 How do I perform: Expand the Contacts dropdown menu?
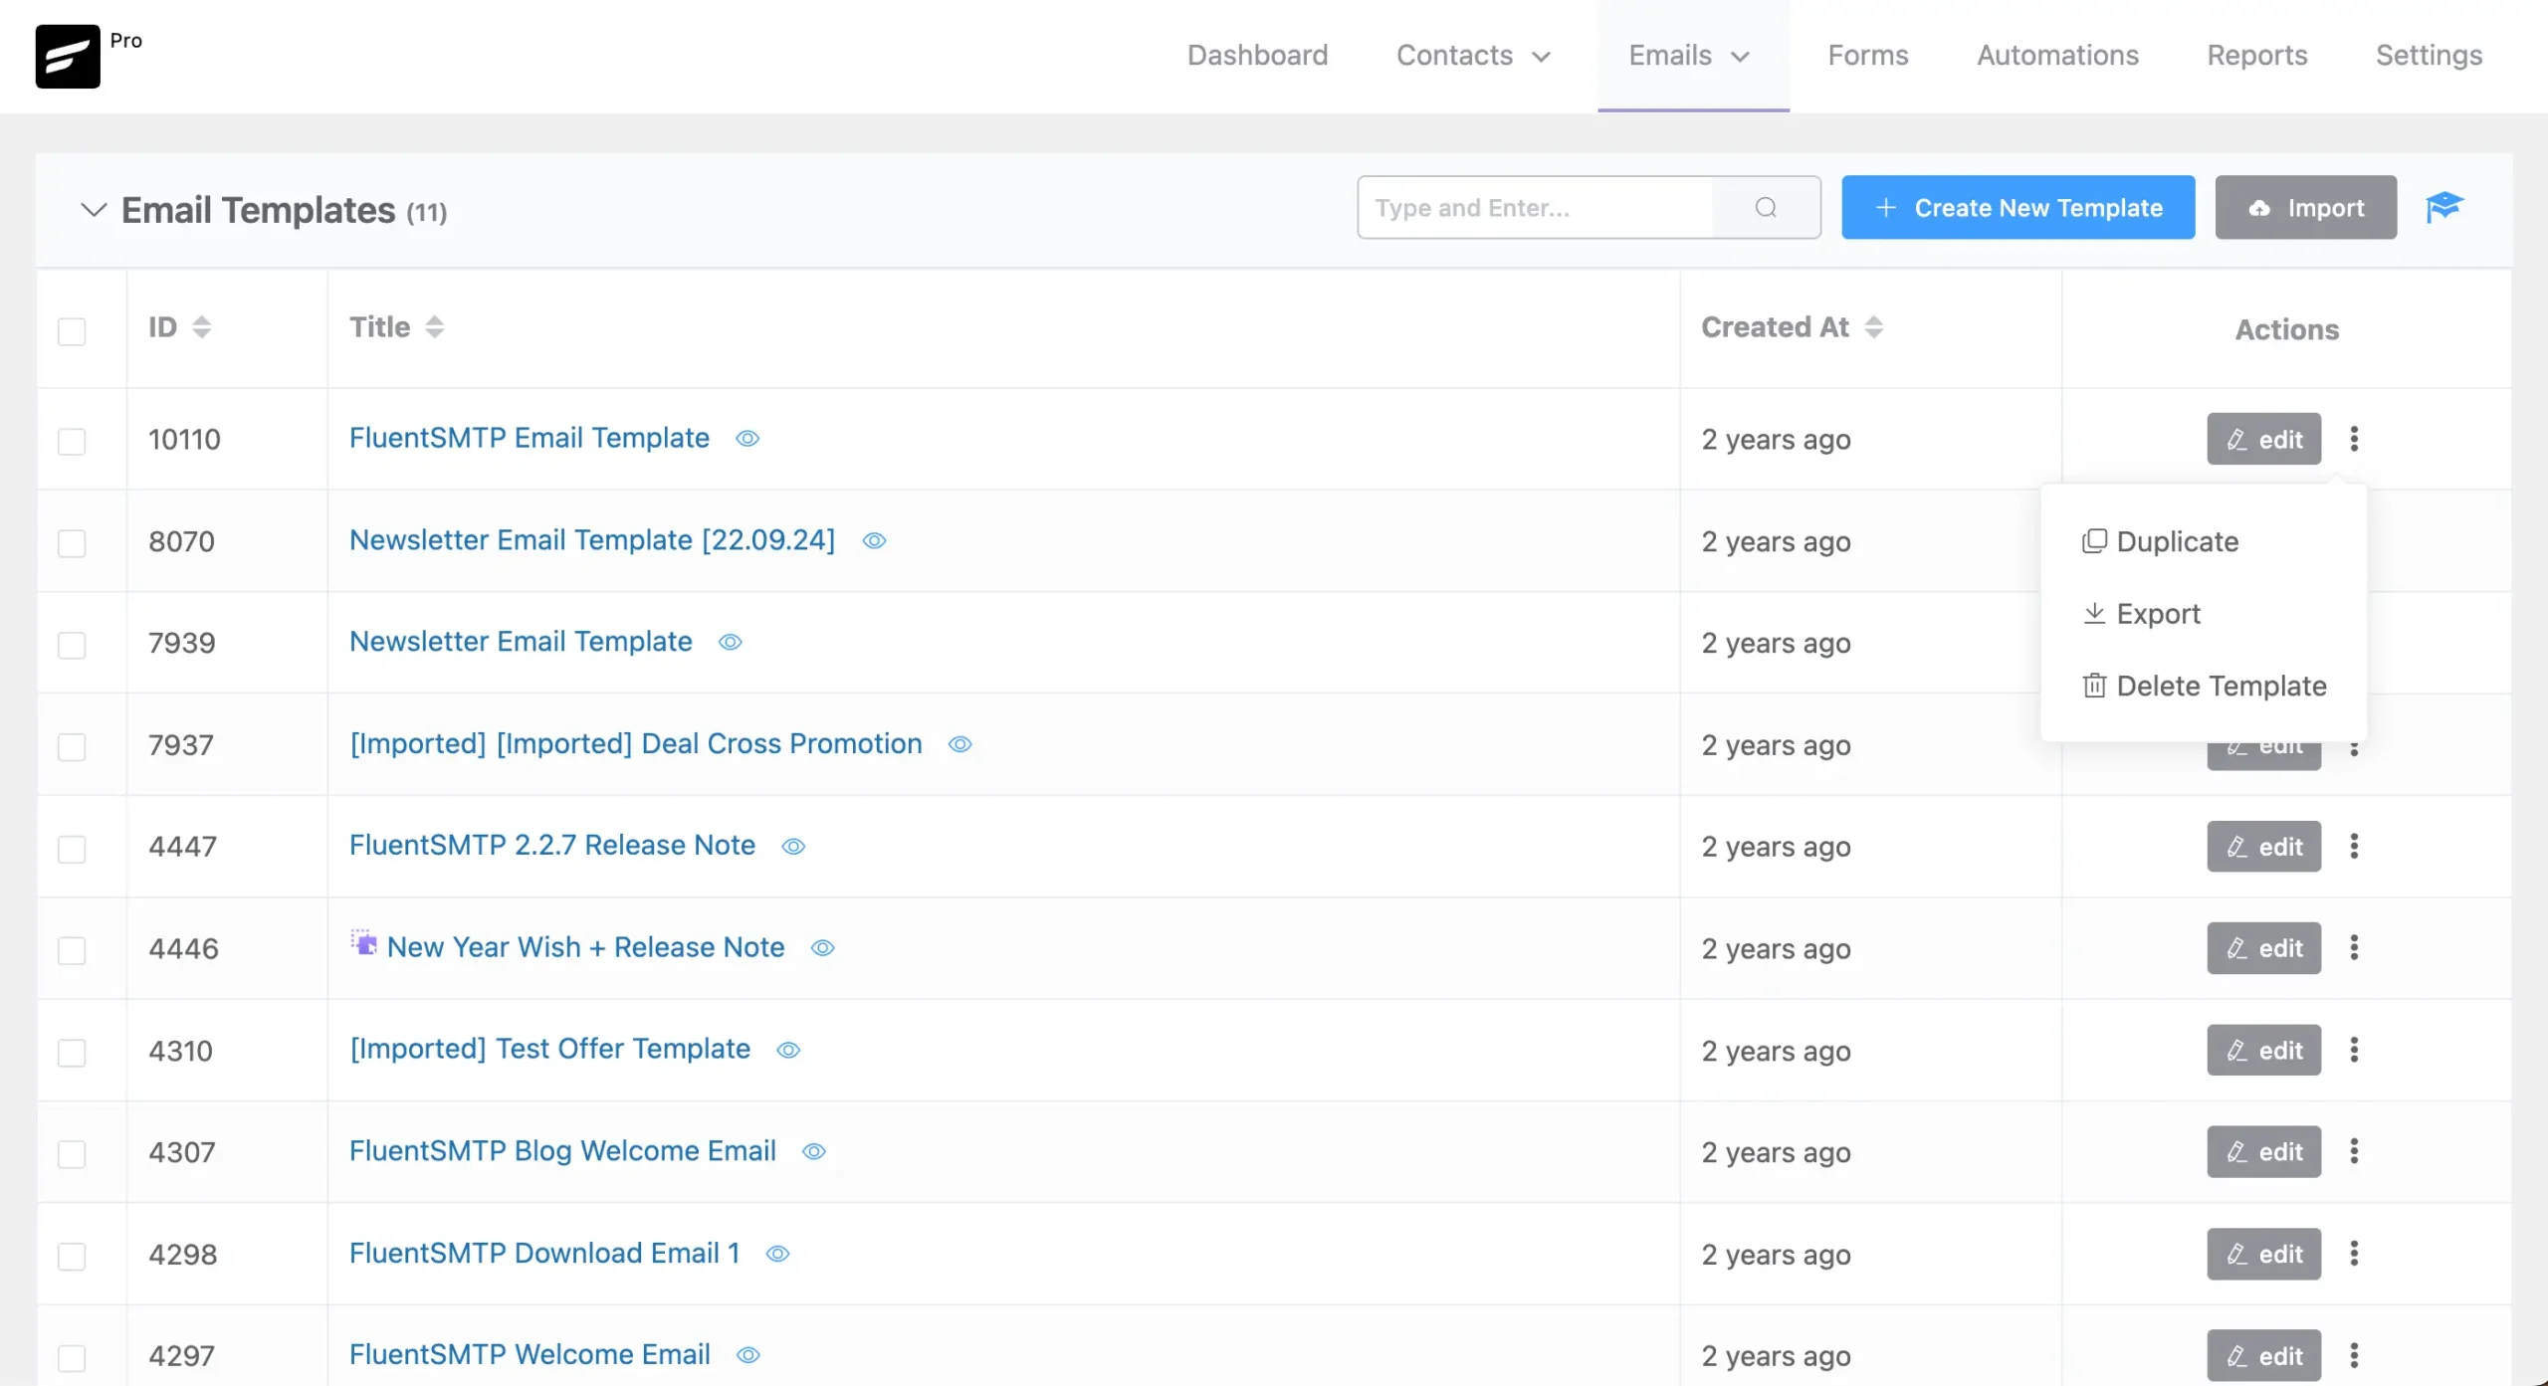tap(1473, 56)
